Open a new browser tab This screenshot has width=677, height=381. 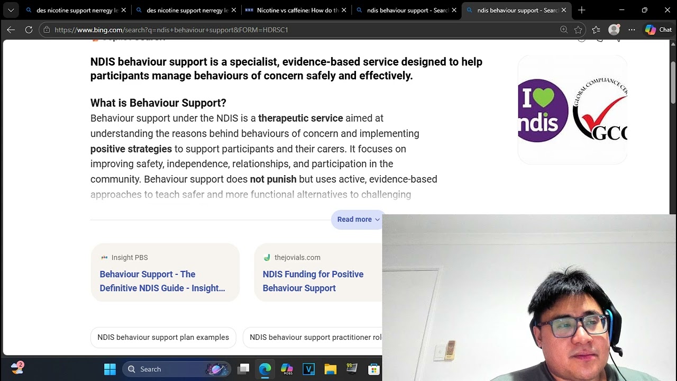tap(582, 10)
